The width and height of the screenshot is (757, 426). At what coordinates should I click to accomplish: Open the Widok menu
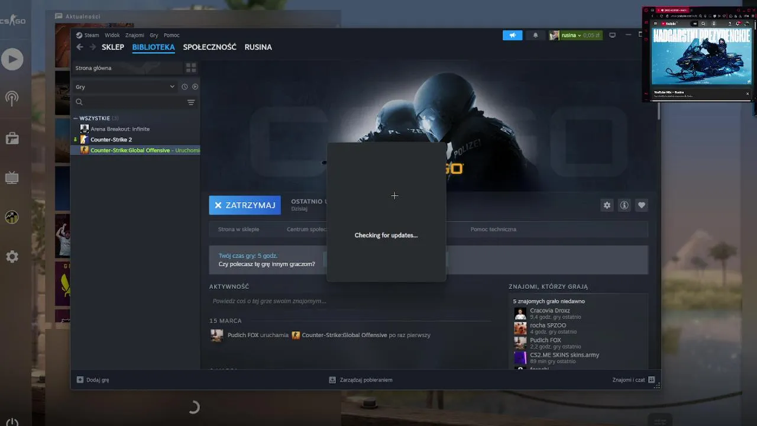[112, 35]
